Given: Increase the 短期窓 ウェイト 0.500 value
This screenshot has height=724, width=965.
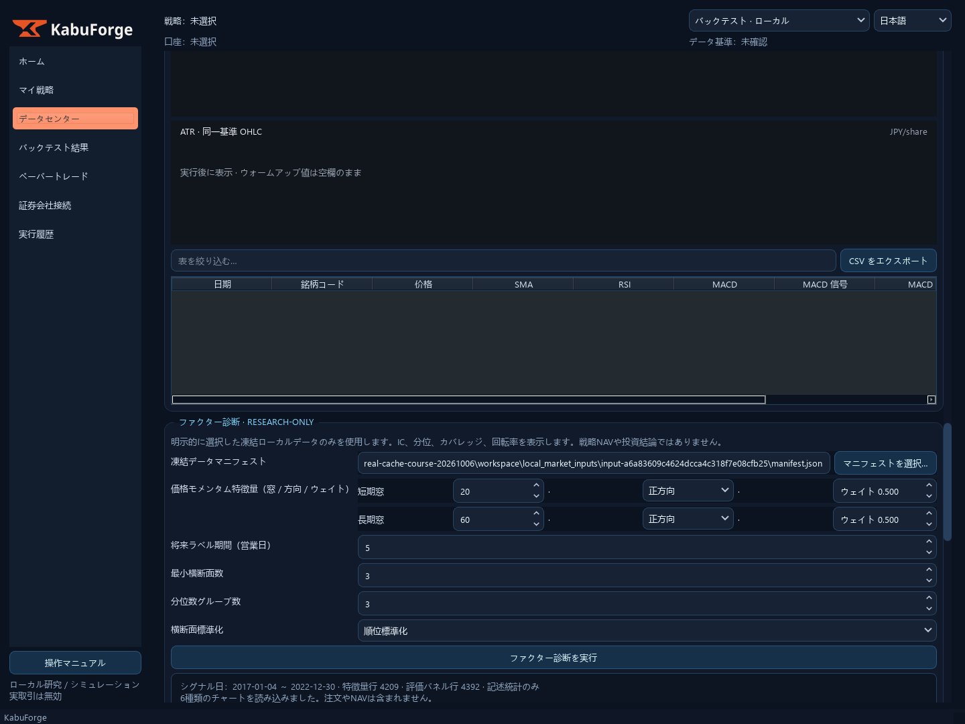Looking at the screenshot, I should click(929, 486).
